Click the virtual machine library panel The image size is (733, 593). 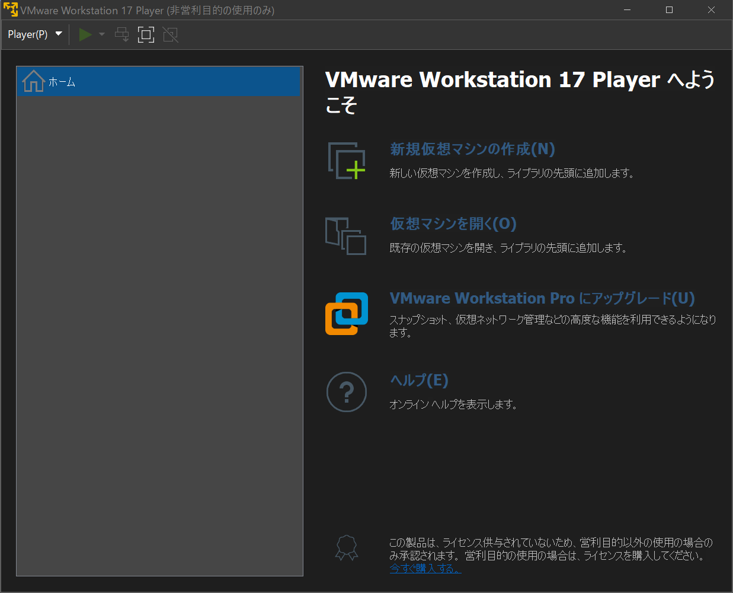[x=159, y=326]
